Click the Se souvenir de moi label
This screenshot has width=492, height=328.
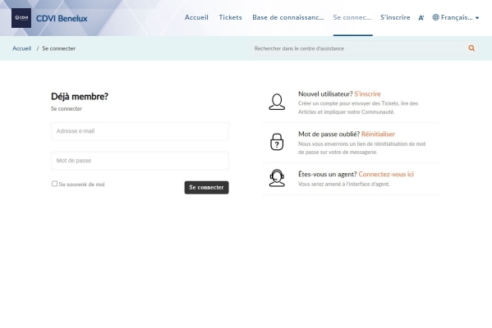point(81,184)
